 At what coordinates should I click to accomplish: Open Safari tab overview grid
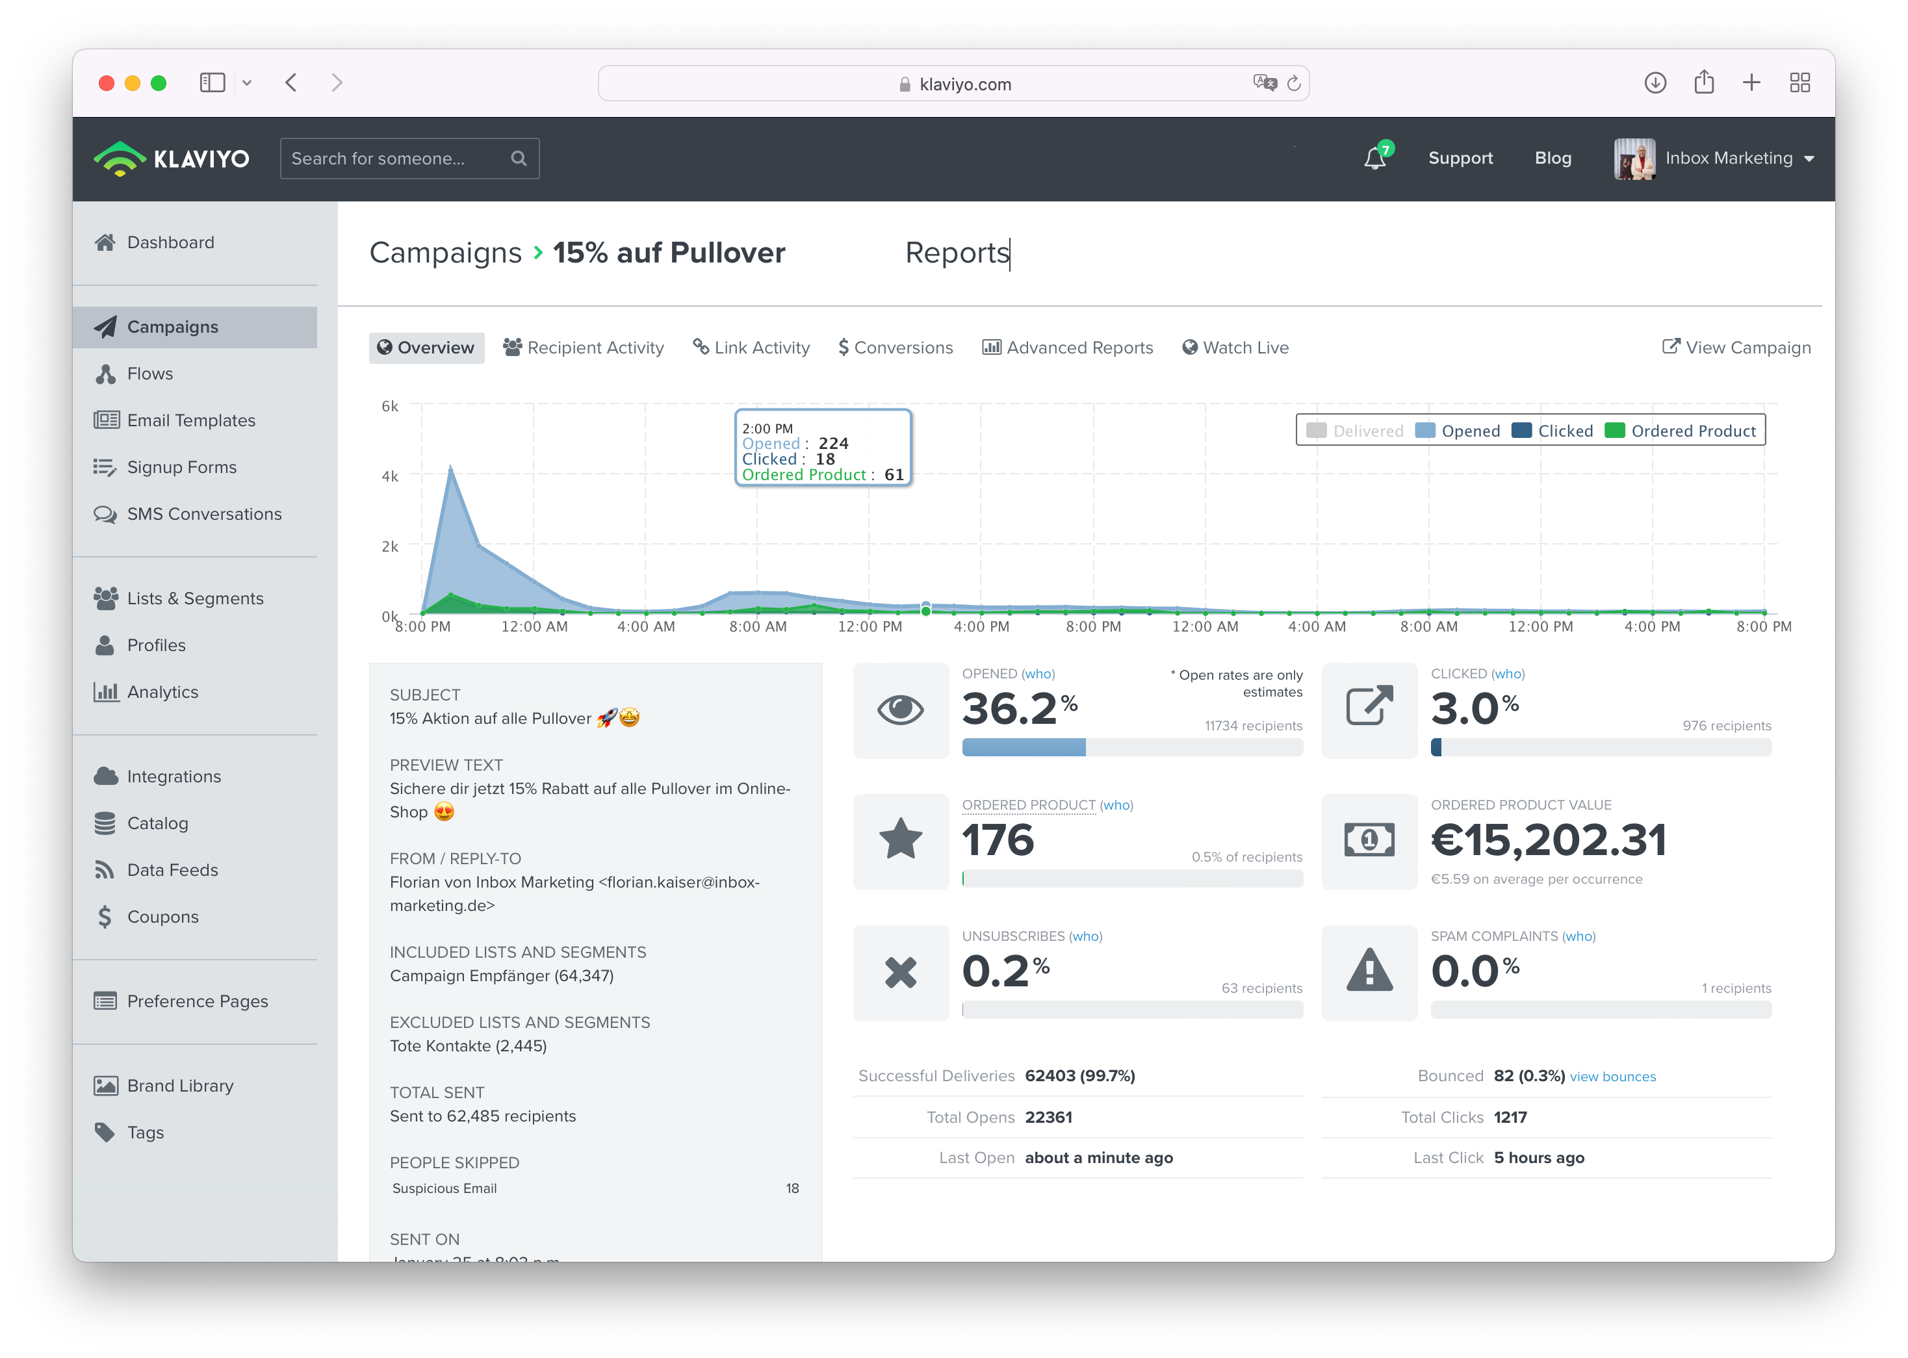[x=1799, y=83]
